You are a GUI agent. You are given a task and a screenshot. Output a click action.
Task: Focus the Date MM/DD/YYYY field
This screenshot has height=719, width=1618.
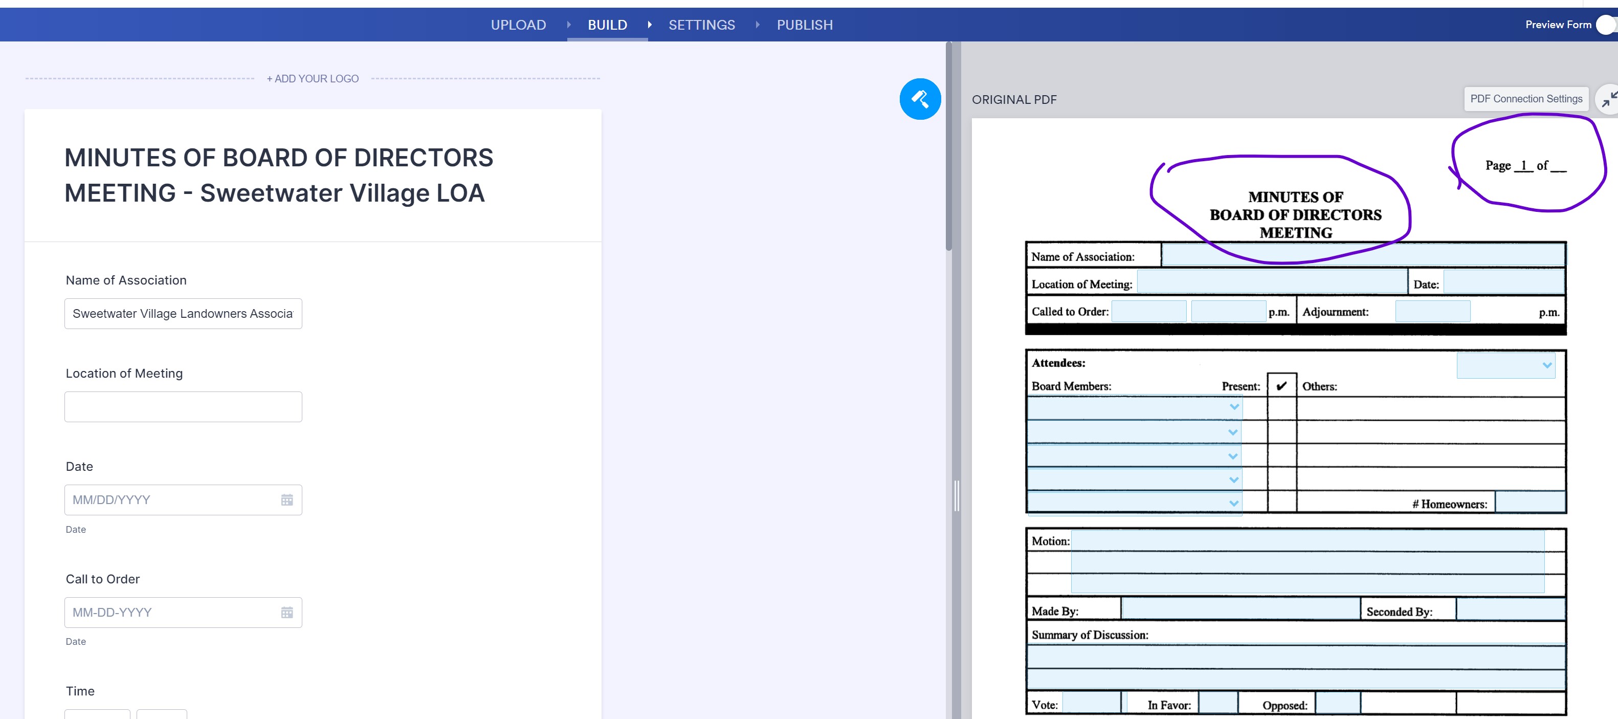click(183, 499)
